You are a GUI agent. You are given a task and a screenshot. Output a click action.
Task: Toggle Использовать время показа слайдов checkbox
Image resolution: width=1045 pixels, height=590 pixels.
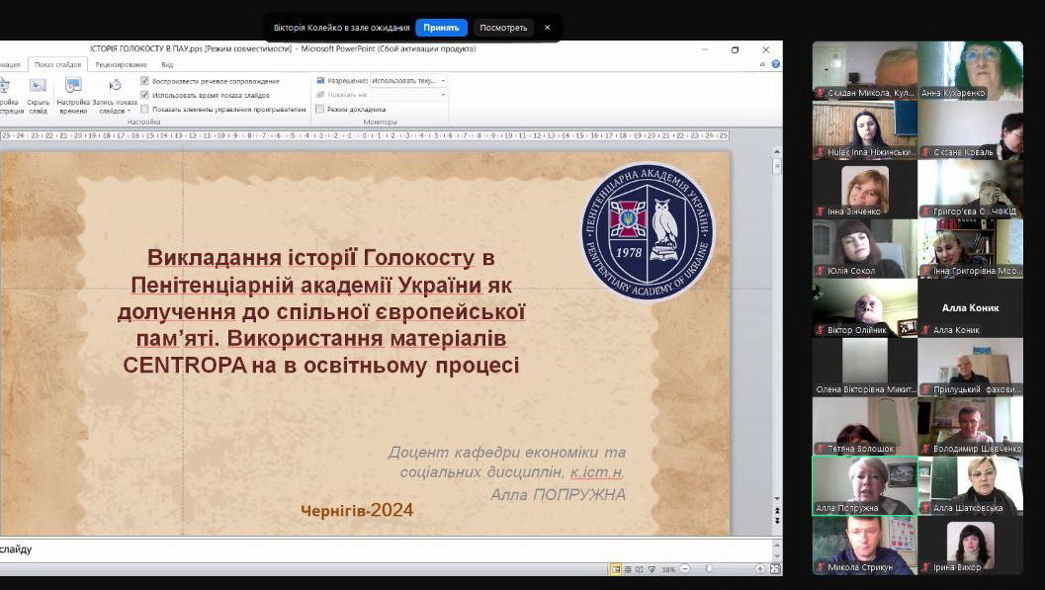coord(145,95)
